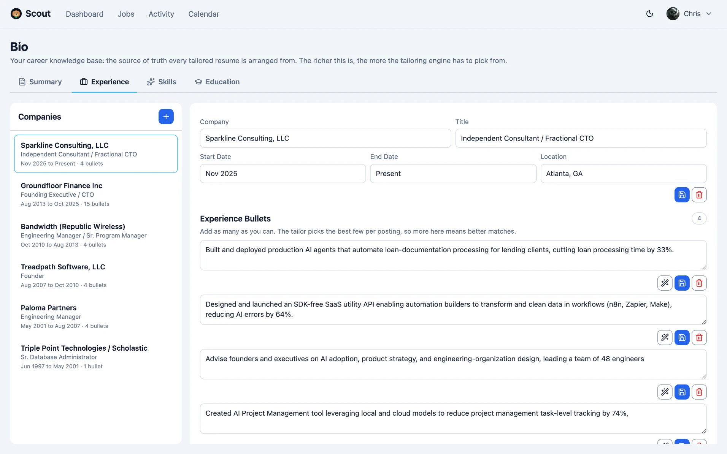The image size is (727, 454).
Task: Expand the Chris account dropdown chevron
Action: coord(709,14)
